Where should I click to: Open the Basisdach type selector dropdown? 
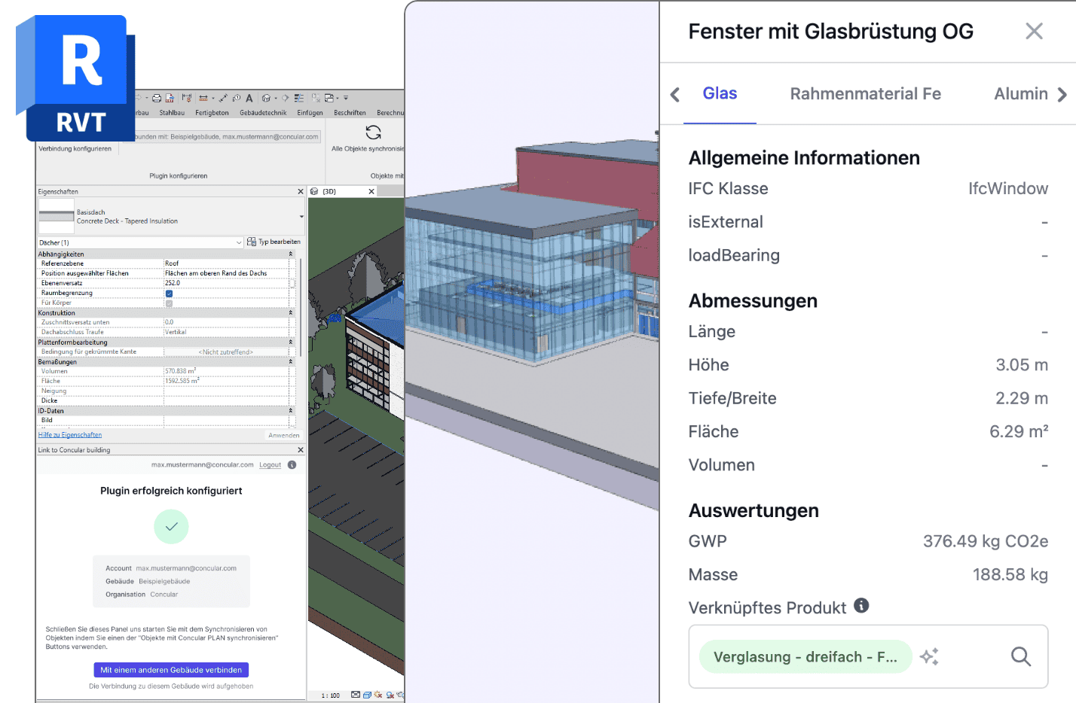(x=301, y=217)
